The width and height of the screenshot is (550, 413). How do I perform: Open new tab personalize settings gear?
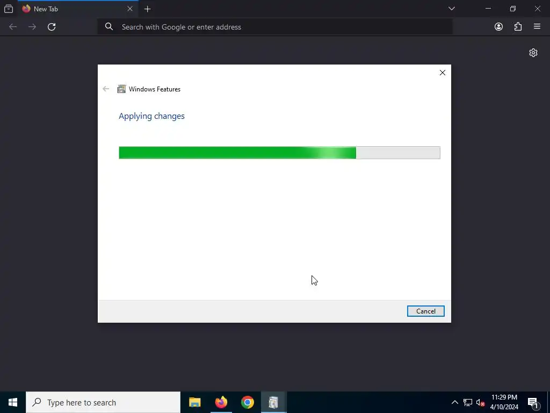pos(533,53)
